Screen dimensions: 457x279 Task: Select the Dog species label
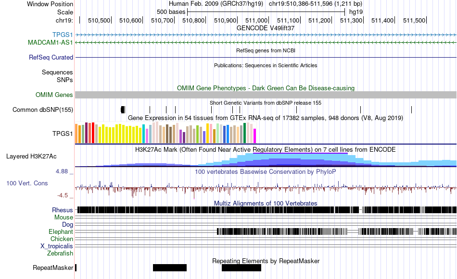[68, 225]
